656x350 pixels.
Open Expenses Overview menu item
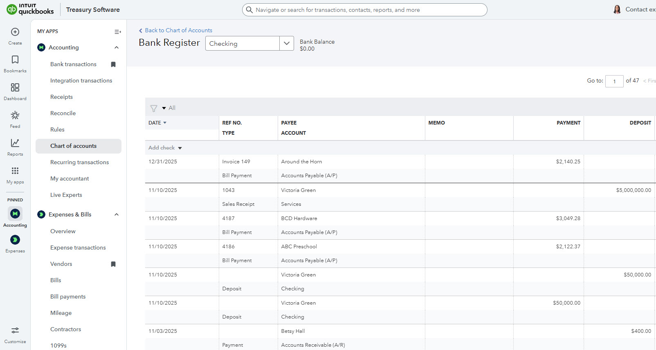coord(63,231)
